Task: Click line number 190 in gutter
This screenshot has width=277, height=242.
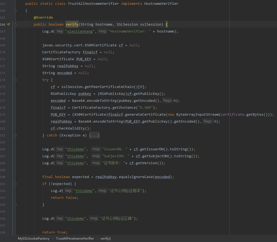Action: 3,177
